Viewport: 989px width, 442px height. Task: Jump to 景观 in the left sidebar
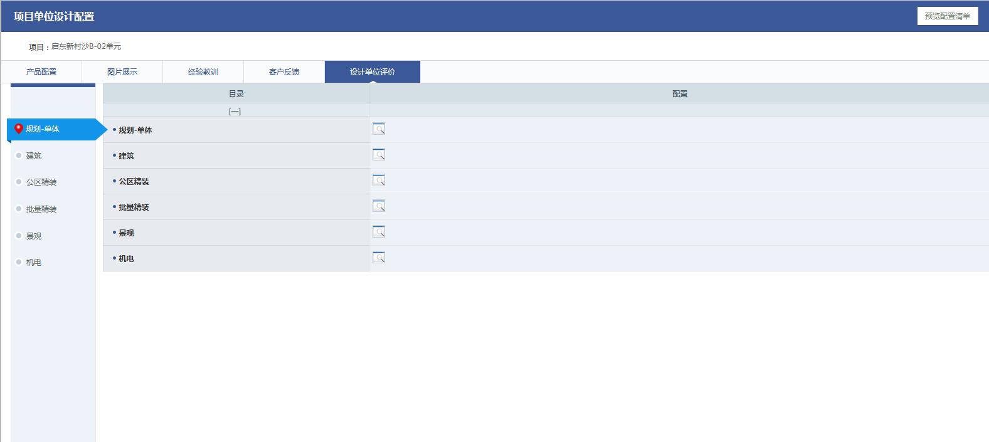[x=34, y=236]
